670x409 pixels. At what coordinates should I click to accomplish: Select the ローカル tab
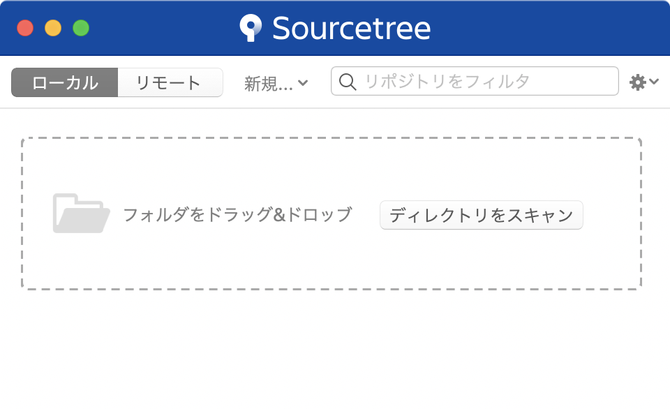pos(64,82)
